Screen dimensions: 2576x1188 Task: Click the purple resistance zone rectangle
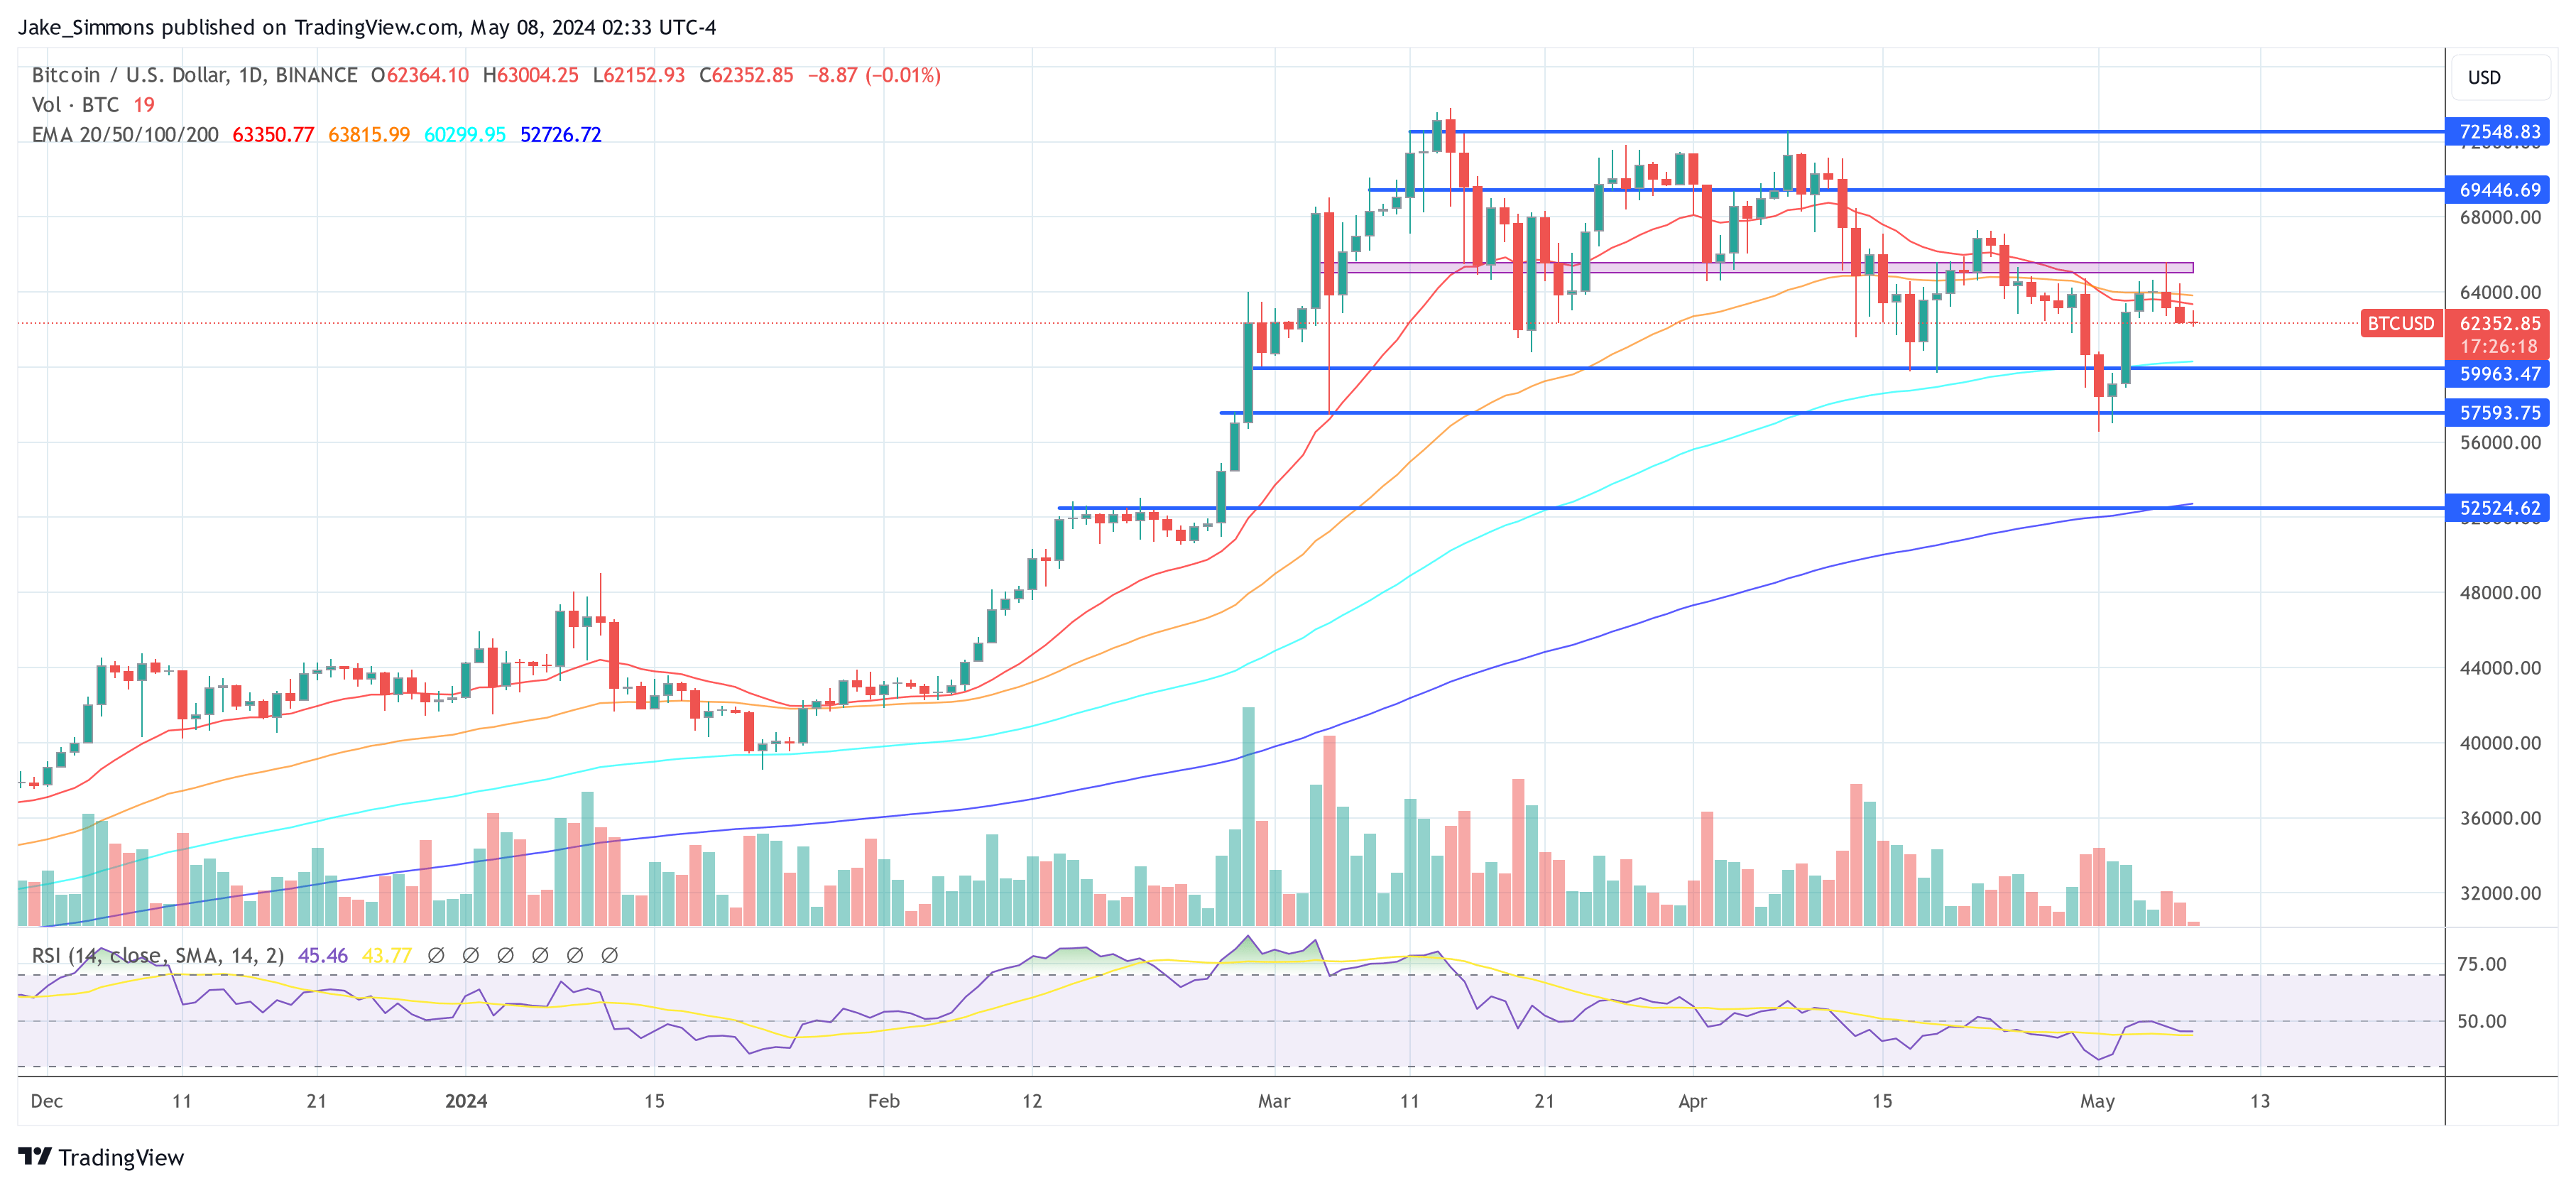pyautogui.click(x=1757, y=267)
